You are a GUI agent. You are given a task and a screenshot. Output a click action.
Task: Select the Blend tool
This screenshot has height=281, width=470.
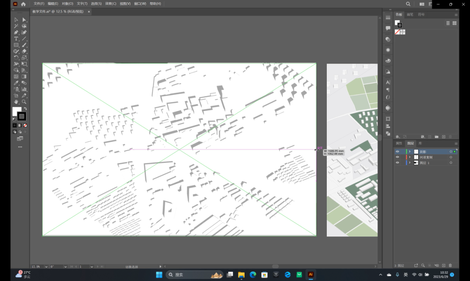tap(24, 83)
